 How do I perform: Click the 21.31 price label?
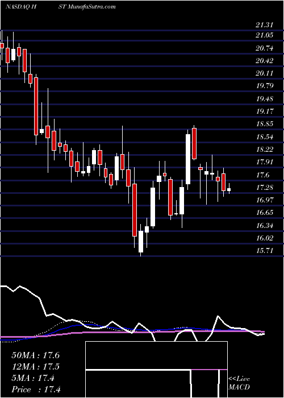coord(264,25)
